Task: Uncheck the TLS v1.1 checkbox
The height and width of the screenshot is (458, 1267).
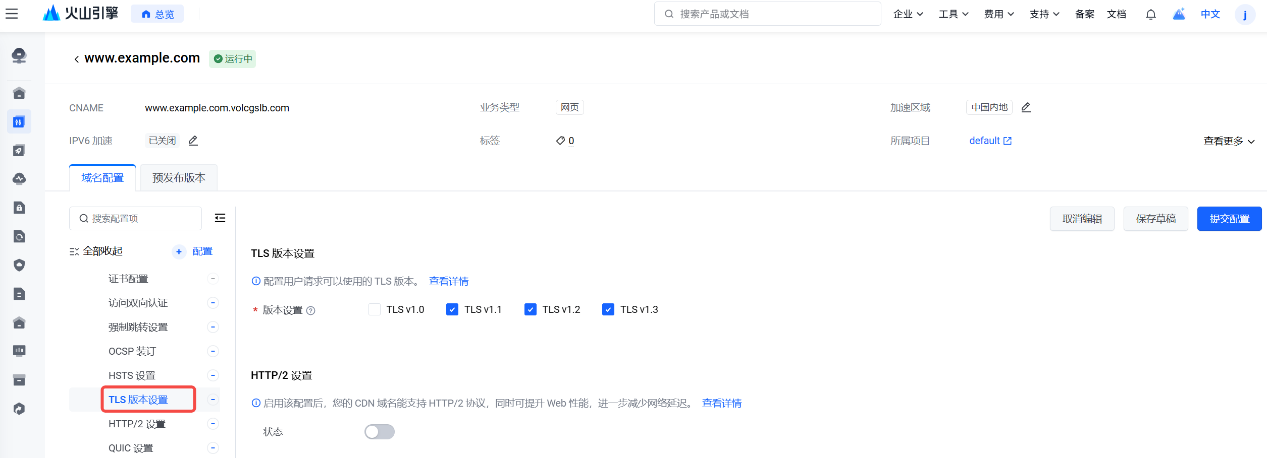Action: point(452,309)
